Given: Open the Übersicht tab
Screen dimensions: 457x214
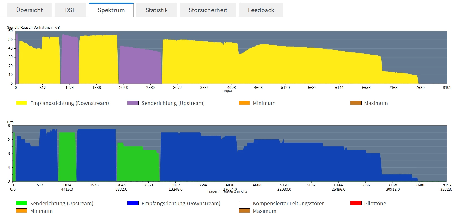Looking at the screenshot, I should (29, 10).
